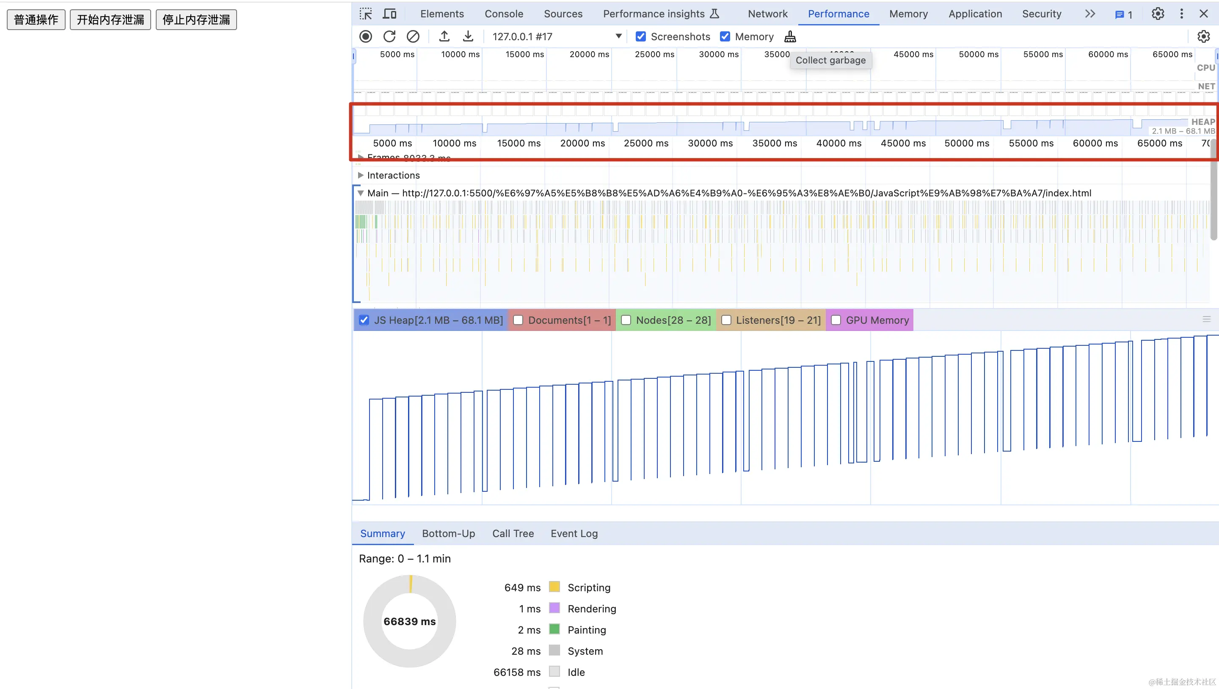Open the Network panel tab
This screenshot has width=1219, height=689.
(x=767, y=14)
